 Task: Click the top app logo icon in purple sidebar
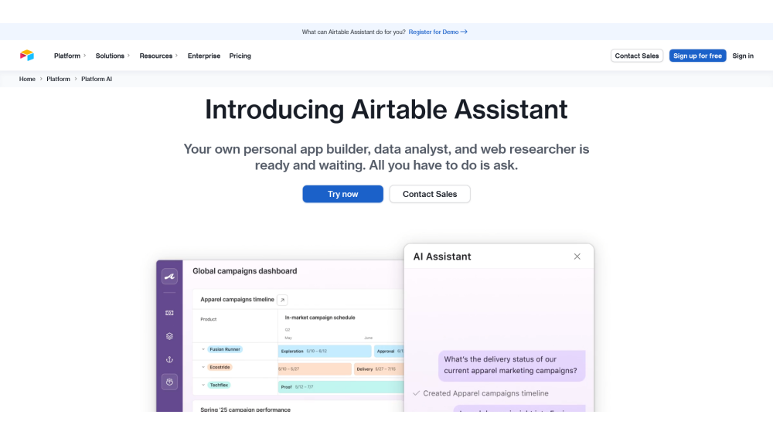pyautogui.click(x=169, y=277)
